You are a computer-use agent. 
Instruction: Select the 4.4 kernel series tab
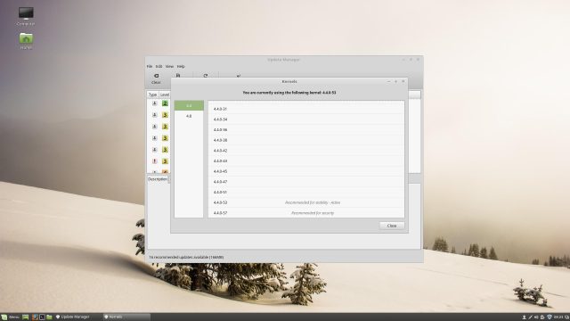[189, 105]
